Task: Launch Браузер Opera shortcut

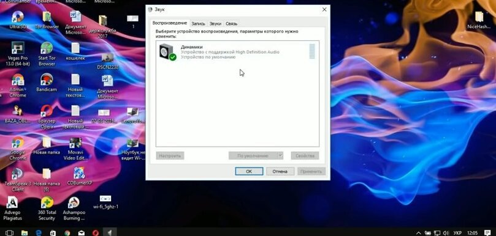Action: pos(47,117)
